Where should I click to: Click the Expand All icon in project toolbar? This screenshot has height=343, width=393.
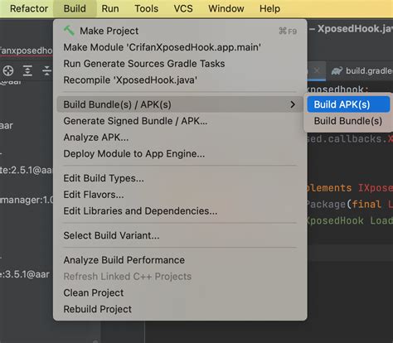coord(27,70)
